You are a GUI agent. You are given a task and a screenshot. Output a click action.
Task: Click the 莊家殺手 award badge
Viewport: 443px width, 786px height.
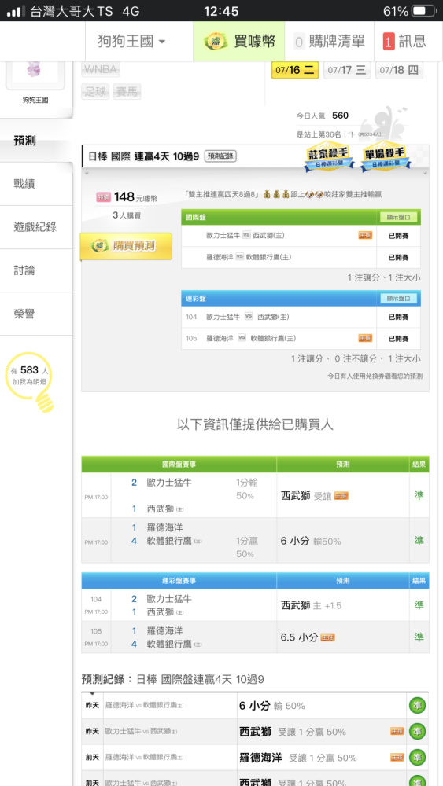(329, 159)
